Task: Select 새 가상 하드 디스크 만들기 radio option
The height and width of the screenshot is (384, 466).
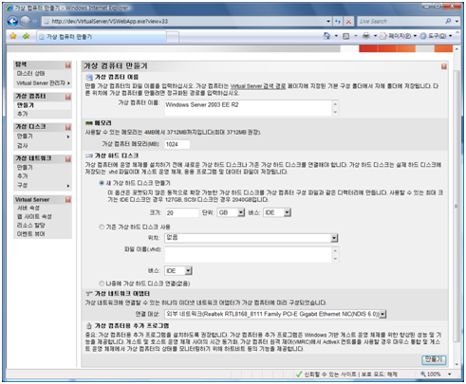Action: click(x=102, y=183)
